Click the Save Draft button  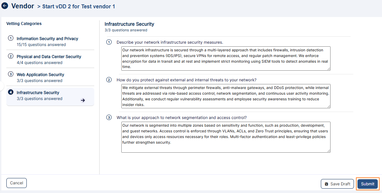coord(337,184)
